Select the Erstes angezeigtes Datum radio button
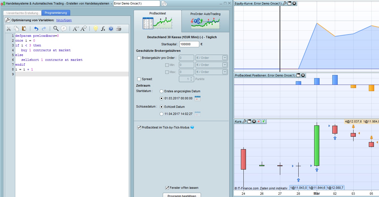 tap(162, 91)
